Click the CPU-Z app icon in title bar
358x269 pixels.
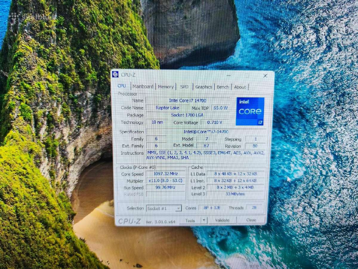pos(115,74)
